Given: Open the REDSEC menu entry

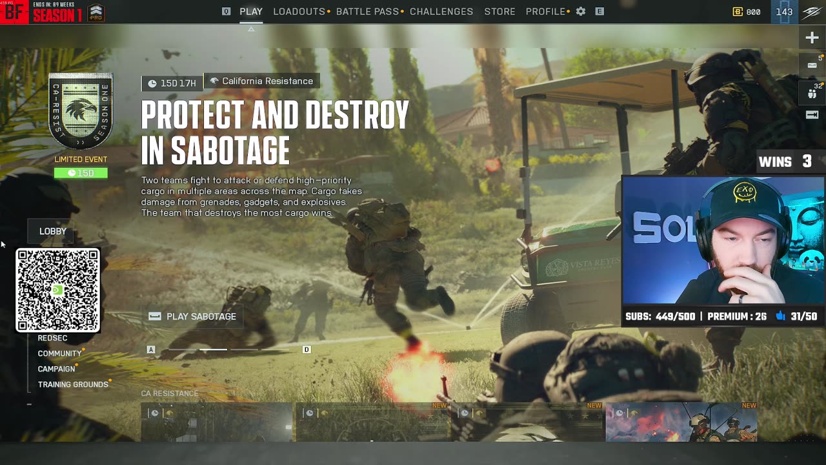Looking at the screenshot, I should tap(52, 338).
